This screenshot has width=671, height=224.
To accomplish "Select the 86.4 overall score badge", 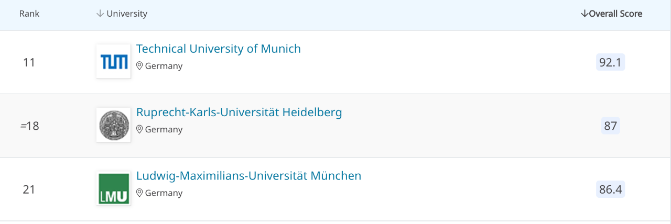I will coord(611,189).
